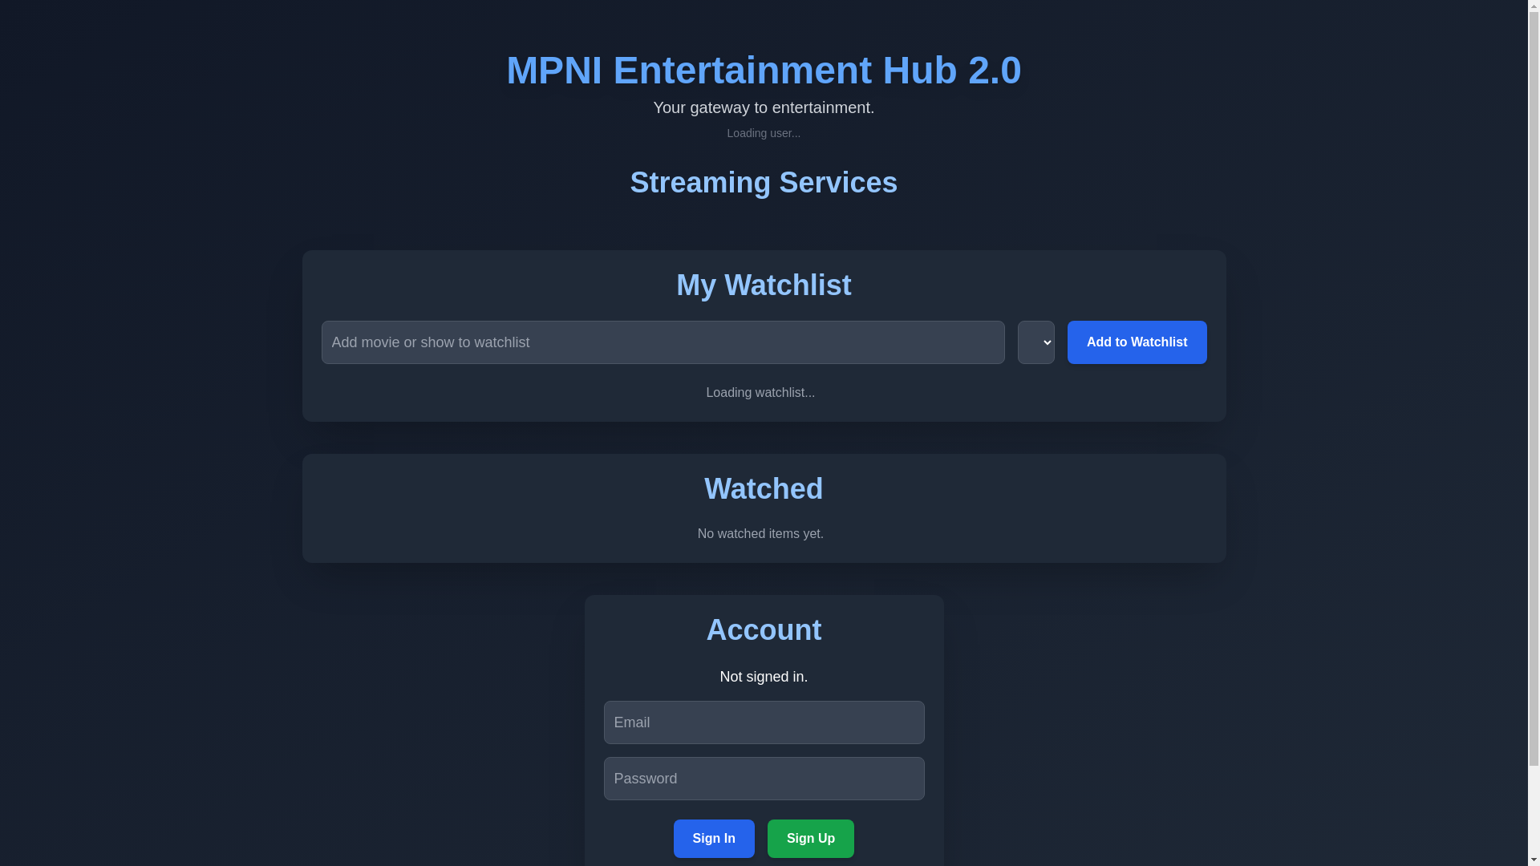
Task: Click the Watched section heading
Action: [x=764, y=489]
